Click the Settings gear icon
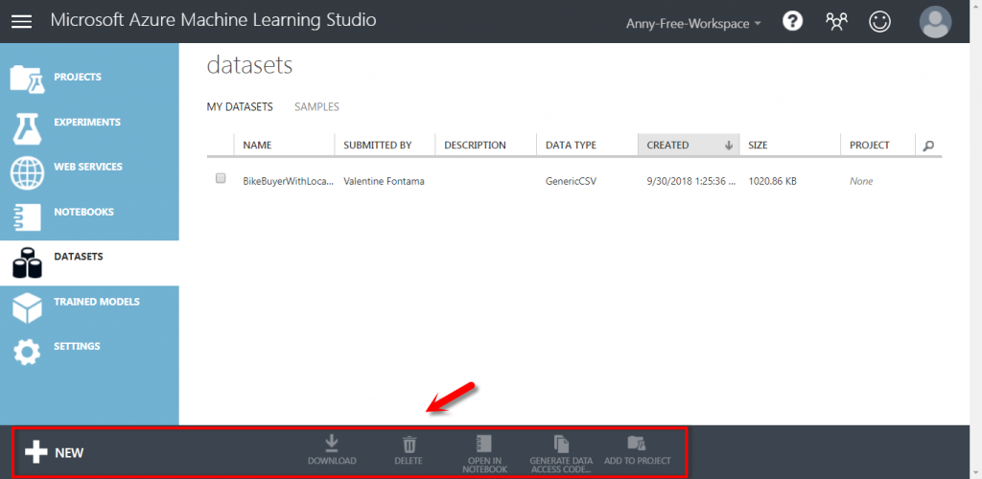 coord(27,353)
